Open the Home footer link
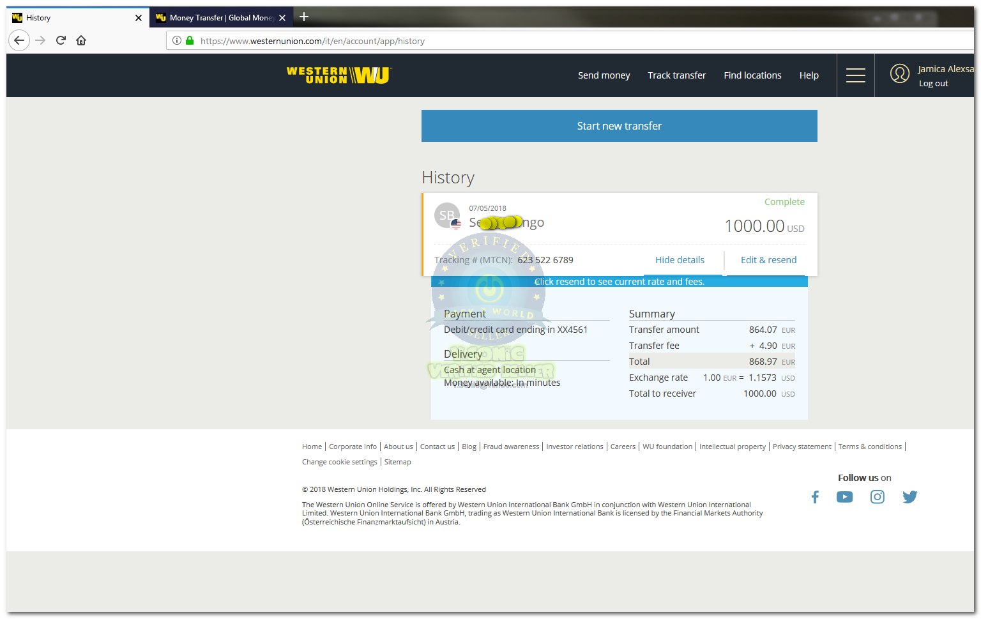The image size is (981, 619). click(x=312, y=447)
